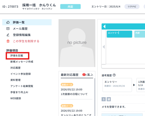145x116 pixels.
Task: Click the 対応履歴 list vertical scrollbar
Action: click(95, 97)
